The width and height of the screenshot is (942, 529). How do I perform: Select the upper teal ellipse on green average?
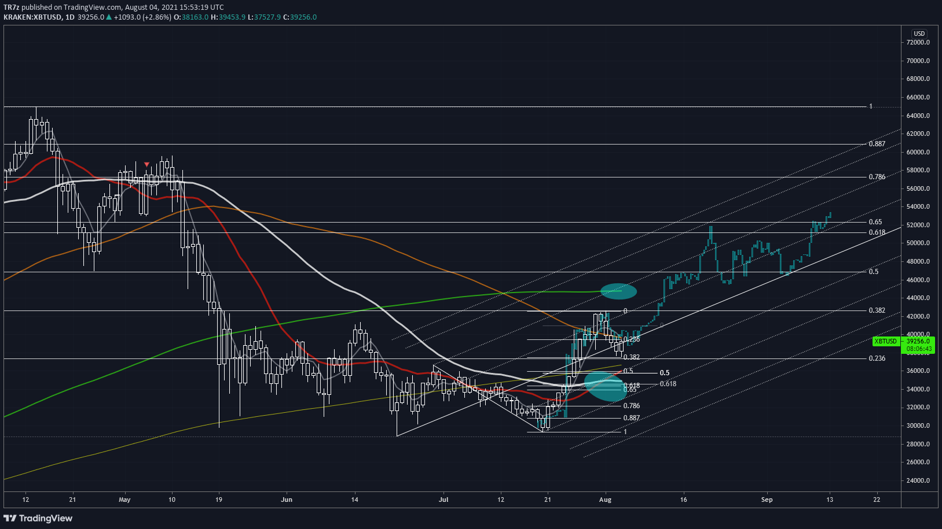[618, 291]
